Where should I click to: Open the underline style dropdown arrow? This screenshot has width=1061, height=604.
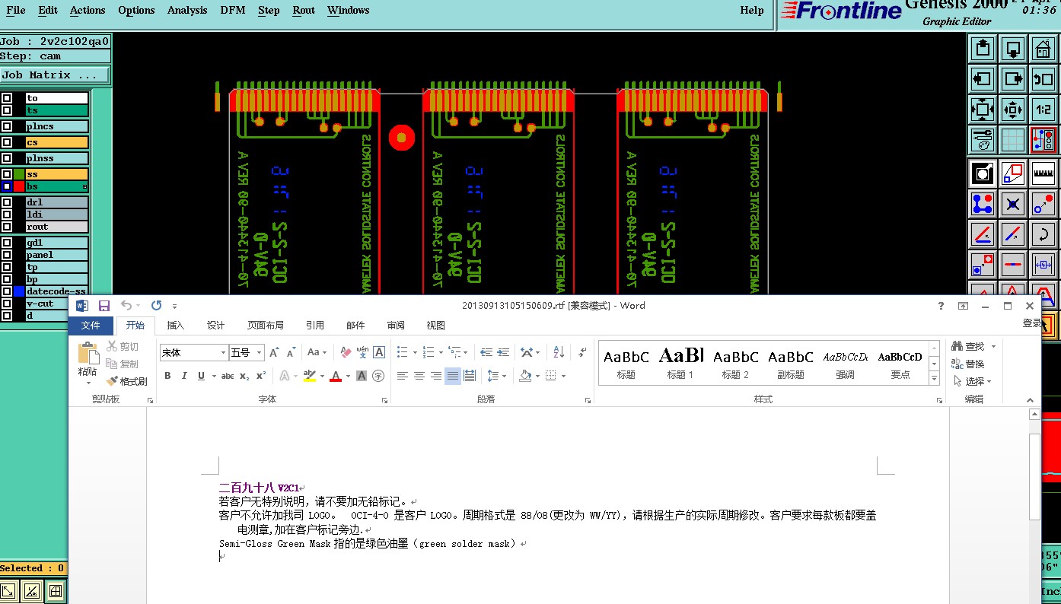click(x=214, y=376)
